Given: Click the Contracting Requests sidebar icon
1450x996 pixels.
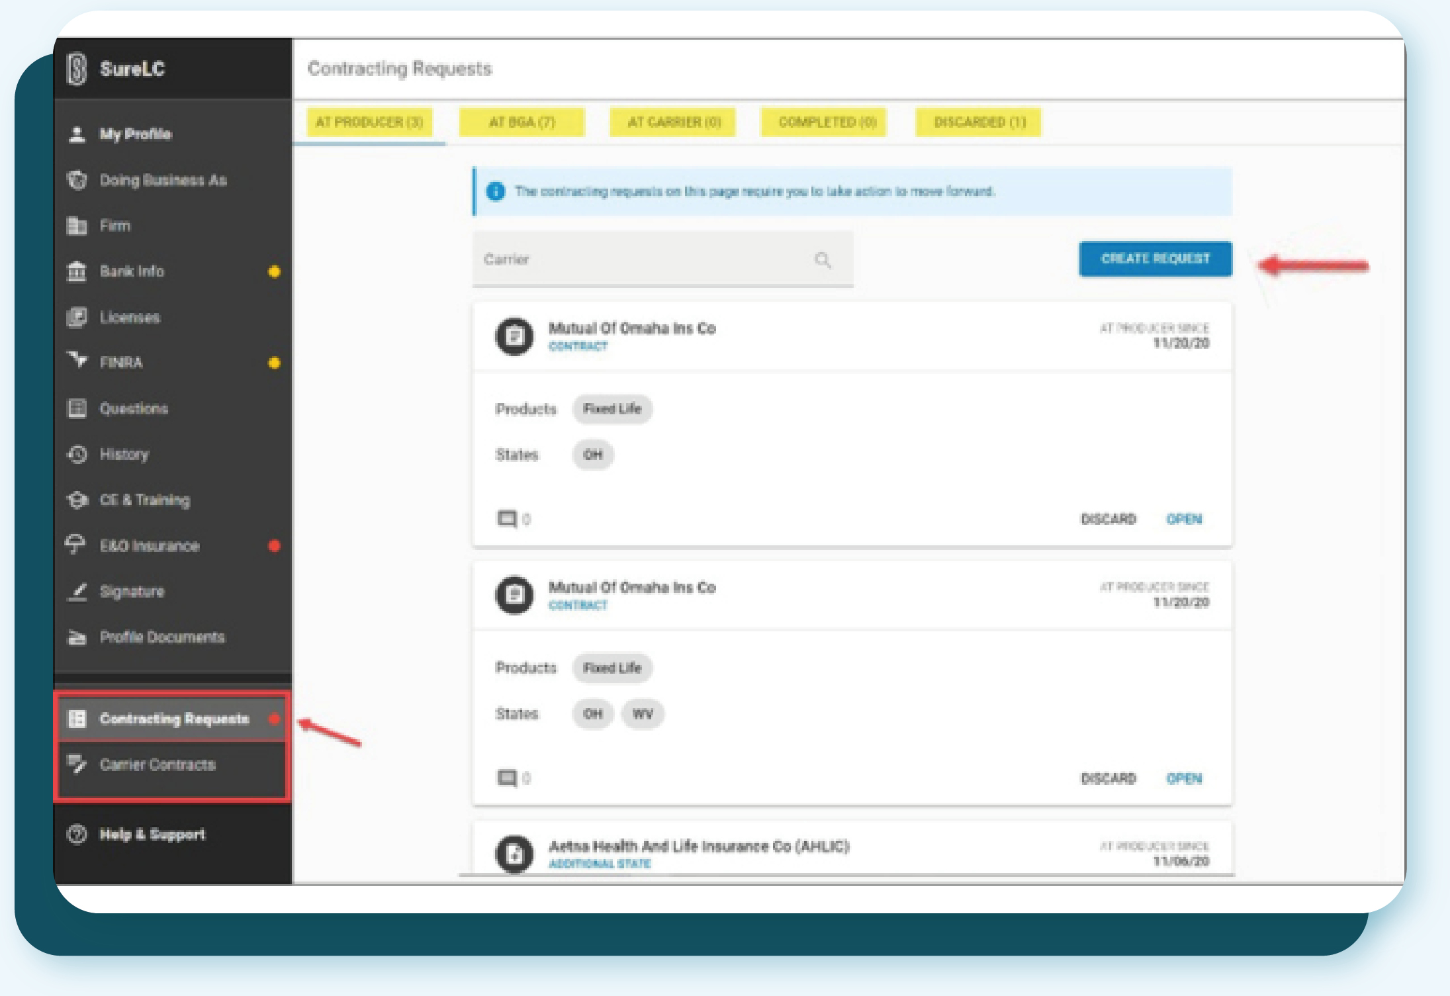Looking at the screenshot, I should point(77,719).
